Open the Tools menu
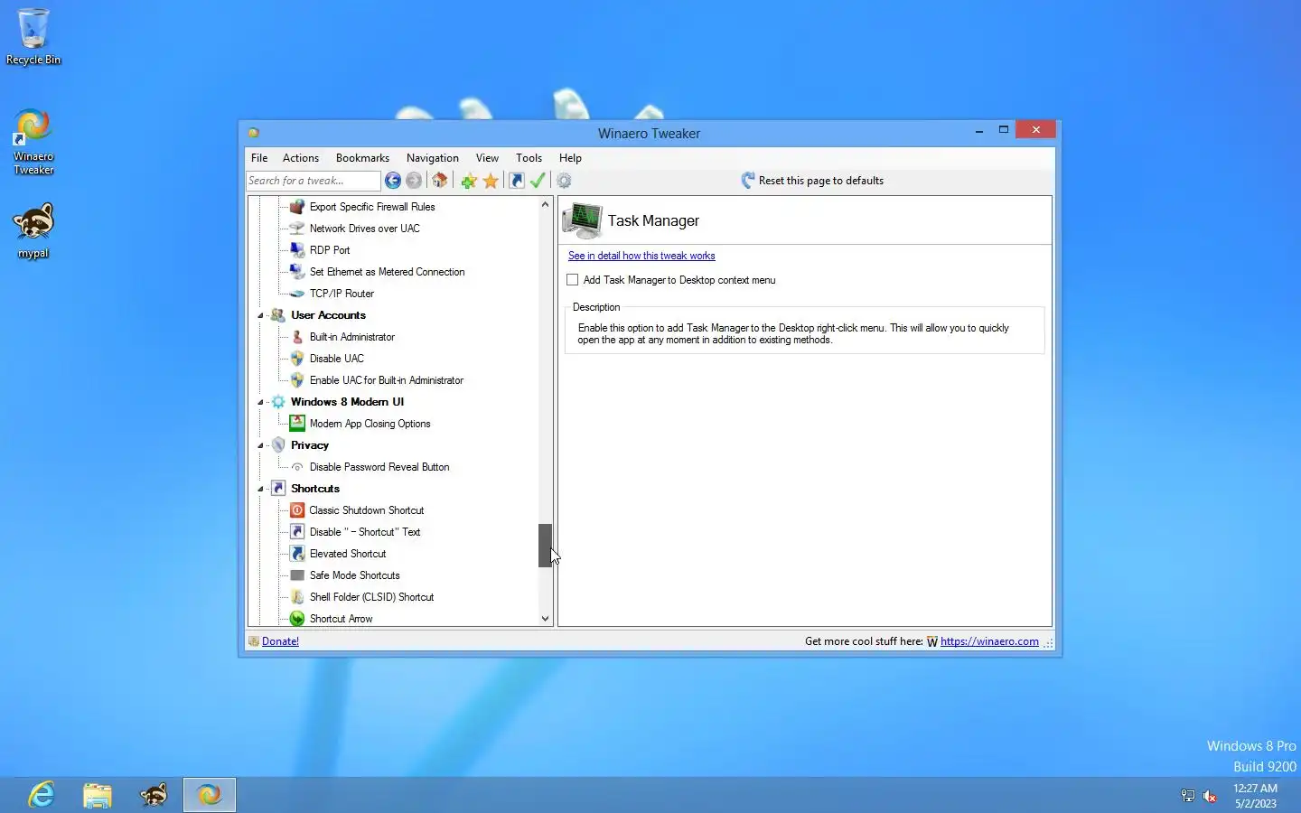Image resolution: width=1301 pixels, height=813 pixels. (529, 158)
